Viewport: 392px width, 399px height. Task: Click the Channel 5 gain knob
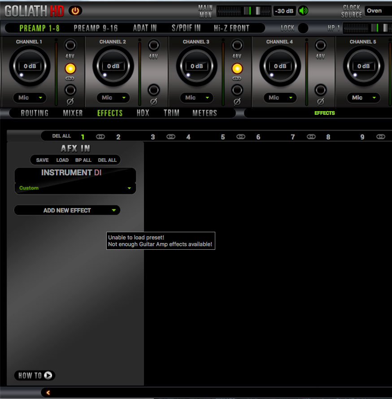coord(363,66)
